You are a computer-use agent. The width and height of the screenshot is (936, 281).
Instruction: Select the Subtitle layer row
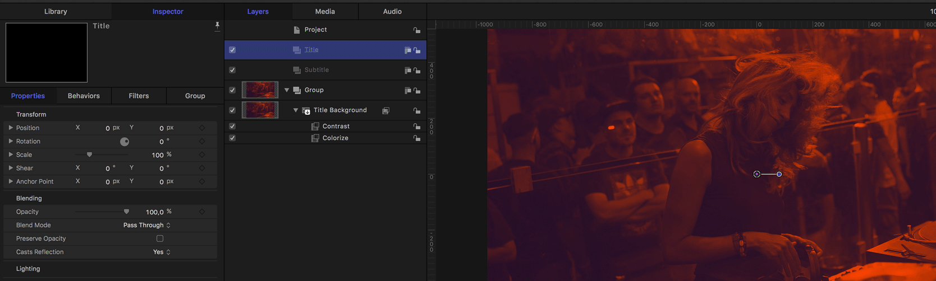tap(325, 70)
